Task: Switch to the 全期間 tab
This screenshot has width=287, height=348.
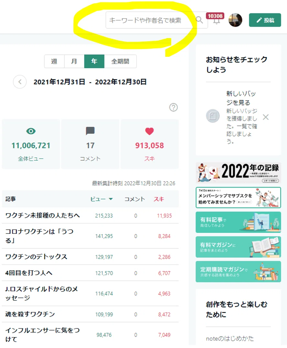Action: 120,61
